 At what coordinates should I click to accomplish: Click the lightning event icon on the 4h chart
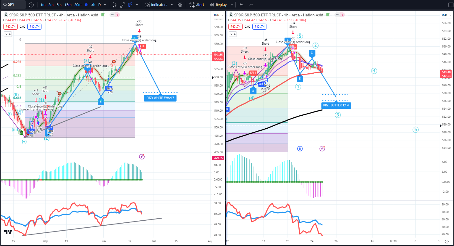pos(142,157)
